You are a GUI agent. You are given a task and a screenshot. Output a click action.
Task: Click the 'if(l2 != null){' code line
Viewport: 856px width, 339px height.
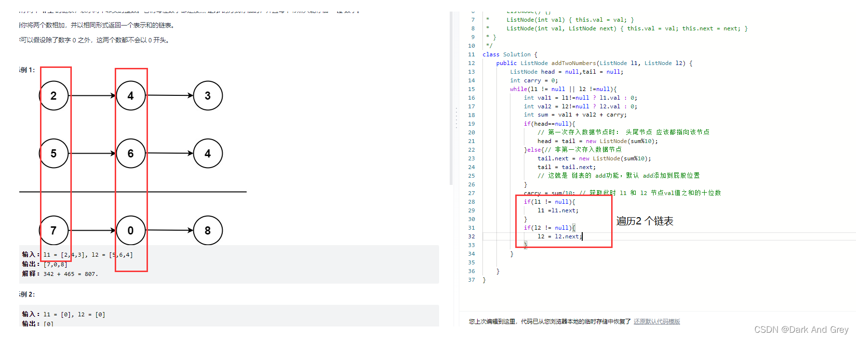pos(549,228)
